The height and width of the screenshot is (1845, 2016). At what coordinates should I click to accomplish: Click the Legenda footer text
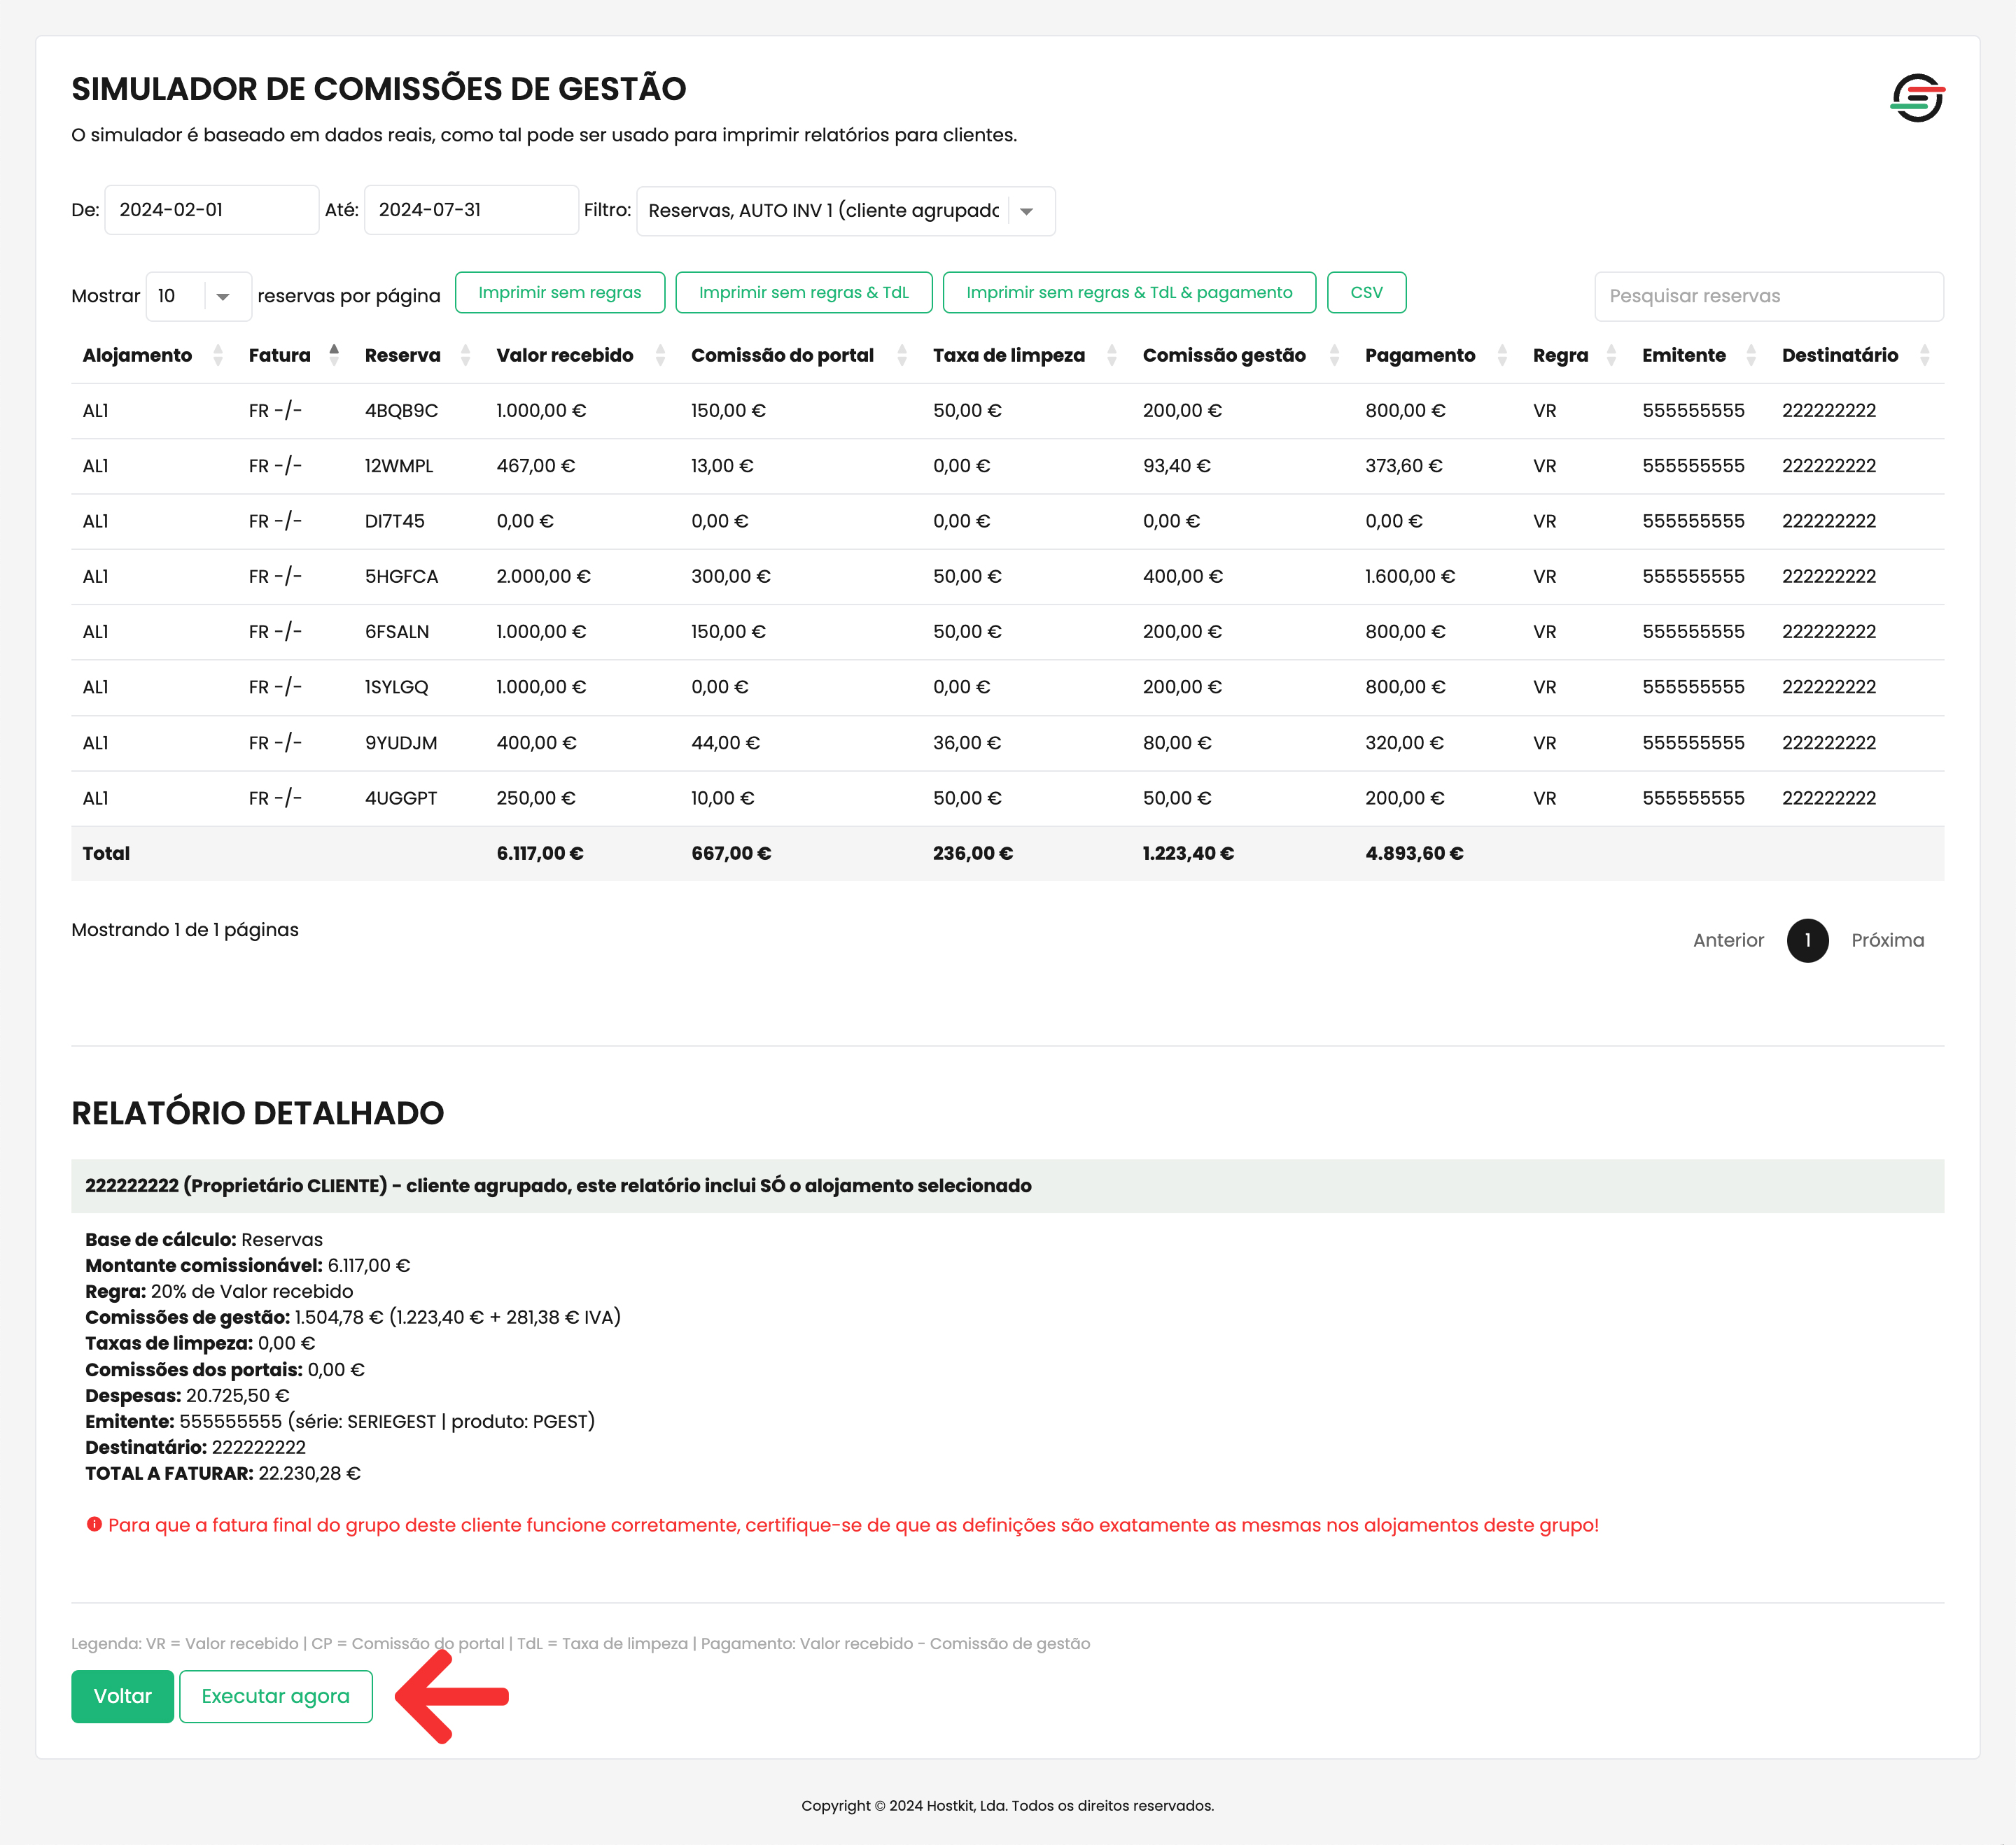coord(580,1643)
